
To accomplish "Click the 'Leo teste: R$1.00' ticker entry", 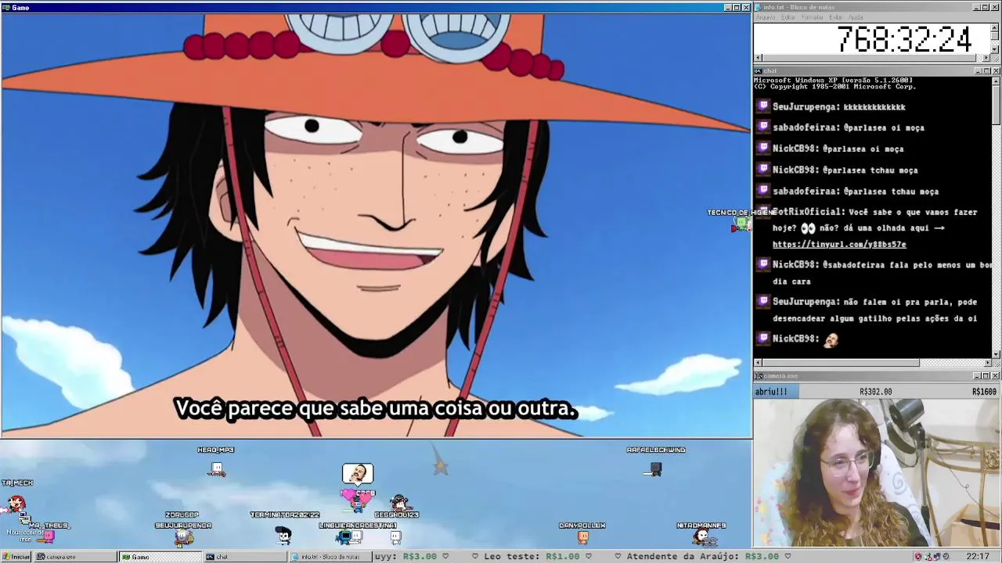I will (533, 556).
